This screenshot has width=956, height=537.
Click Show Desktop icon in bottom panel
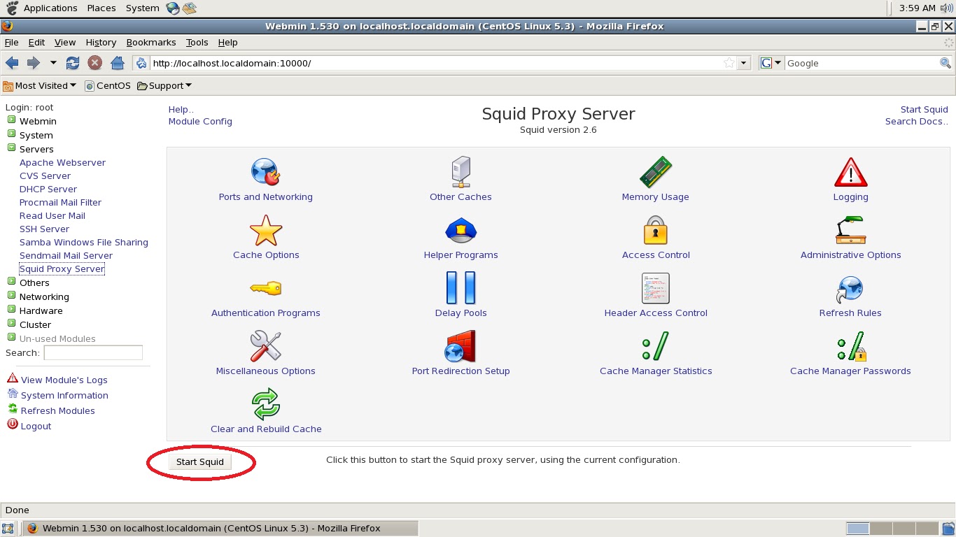click(8, 529)
